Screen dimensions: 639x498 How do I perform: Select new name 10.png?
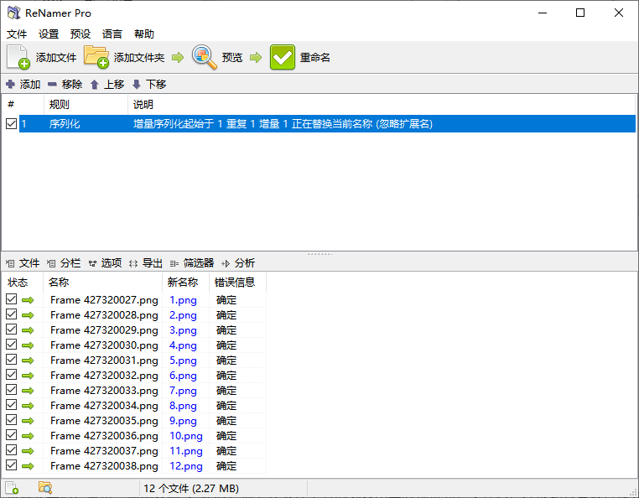[x=186, y=436]
